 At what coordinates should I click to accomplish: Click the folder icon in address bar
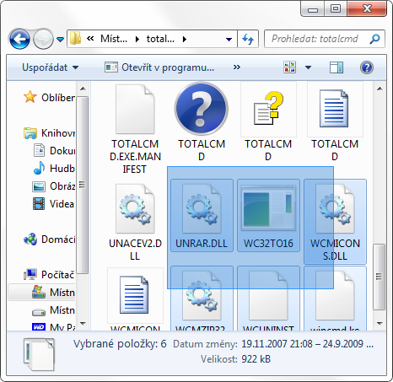click(x=75, y=39)
